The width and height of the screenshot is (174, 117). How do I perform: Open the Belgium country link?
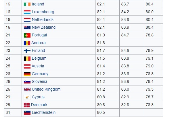pyautogui.click(x=39, y=58)
